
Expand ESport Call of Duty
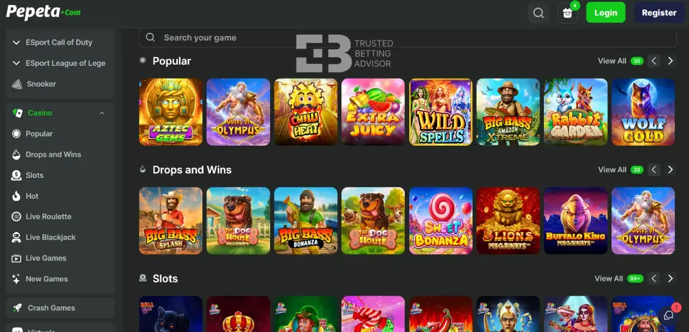pos(60,43)
